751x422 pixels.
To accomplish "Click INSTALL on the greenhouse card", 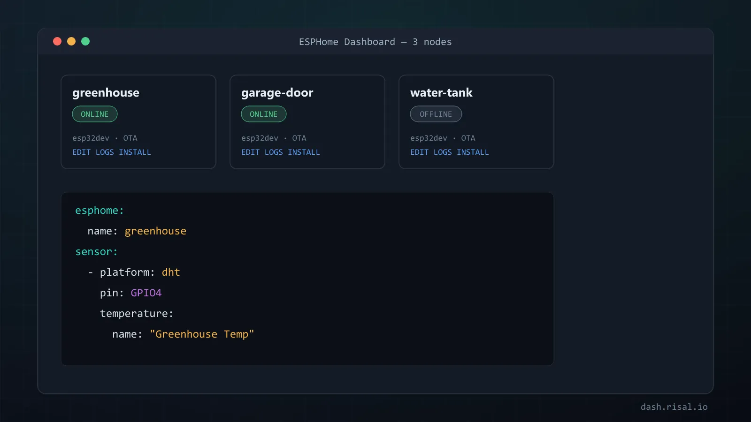I will 135,152.
